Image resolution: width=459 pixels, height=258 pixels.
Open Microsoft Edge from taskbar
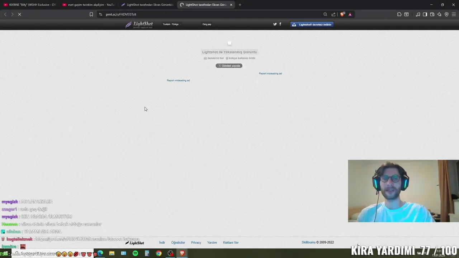tap(100, 253)
